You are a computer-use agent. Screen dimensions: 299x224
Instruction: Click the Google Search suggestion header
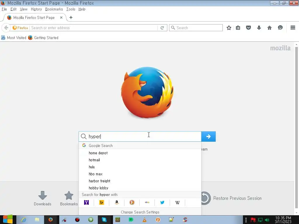(x=140, y=146)
